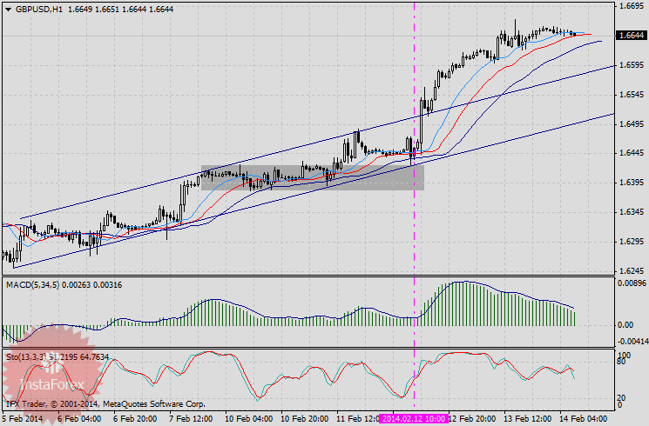This screenshot has width=649, height=426.
Task: Click the 1.6495 price axis label
Action: (x=629, y=123)
